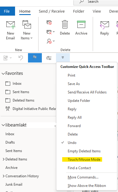Viewport: 118px width, 192px height.
Task: Open Sent Items under libeamlakt account
Action: (14, 151)
